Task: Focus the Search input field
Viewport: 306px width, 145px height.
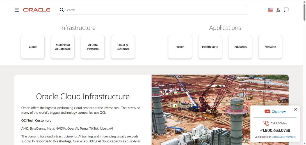Action: coord(151,10)
